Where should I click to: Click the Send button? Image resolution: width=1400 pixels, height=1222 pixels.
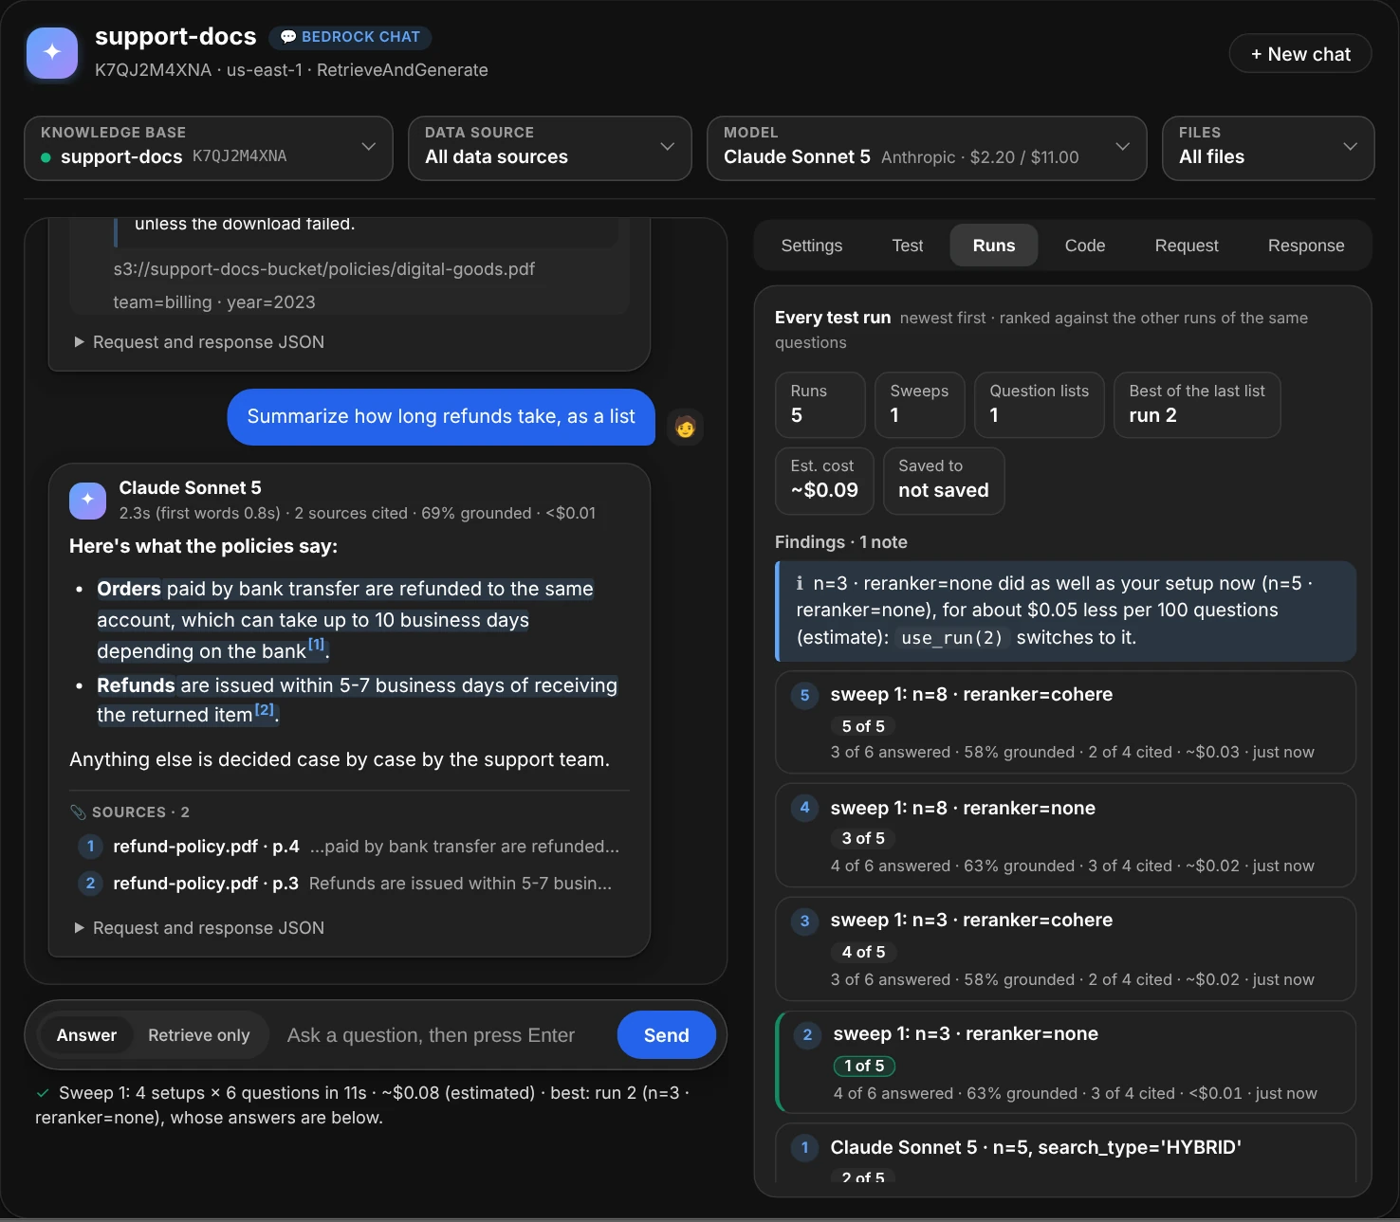click(x=667, y=1035)
